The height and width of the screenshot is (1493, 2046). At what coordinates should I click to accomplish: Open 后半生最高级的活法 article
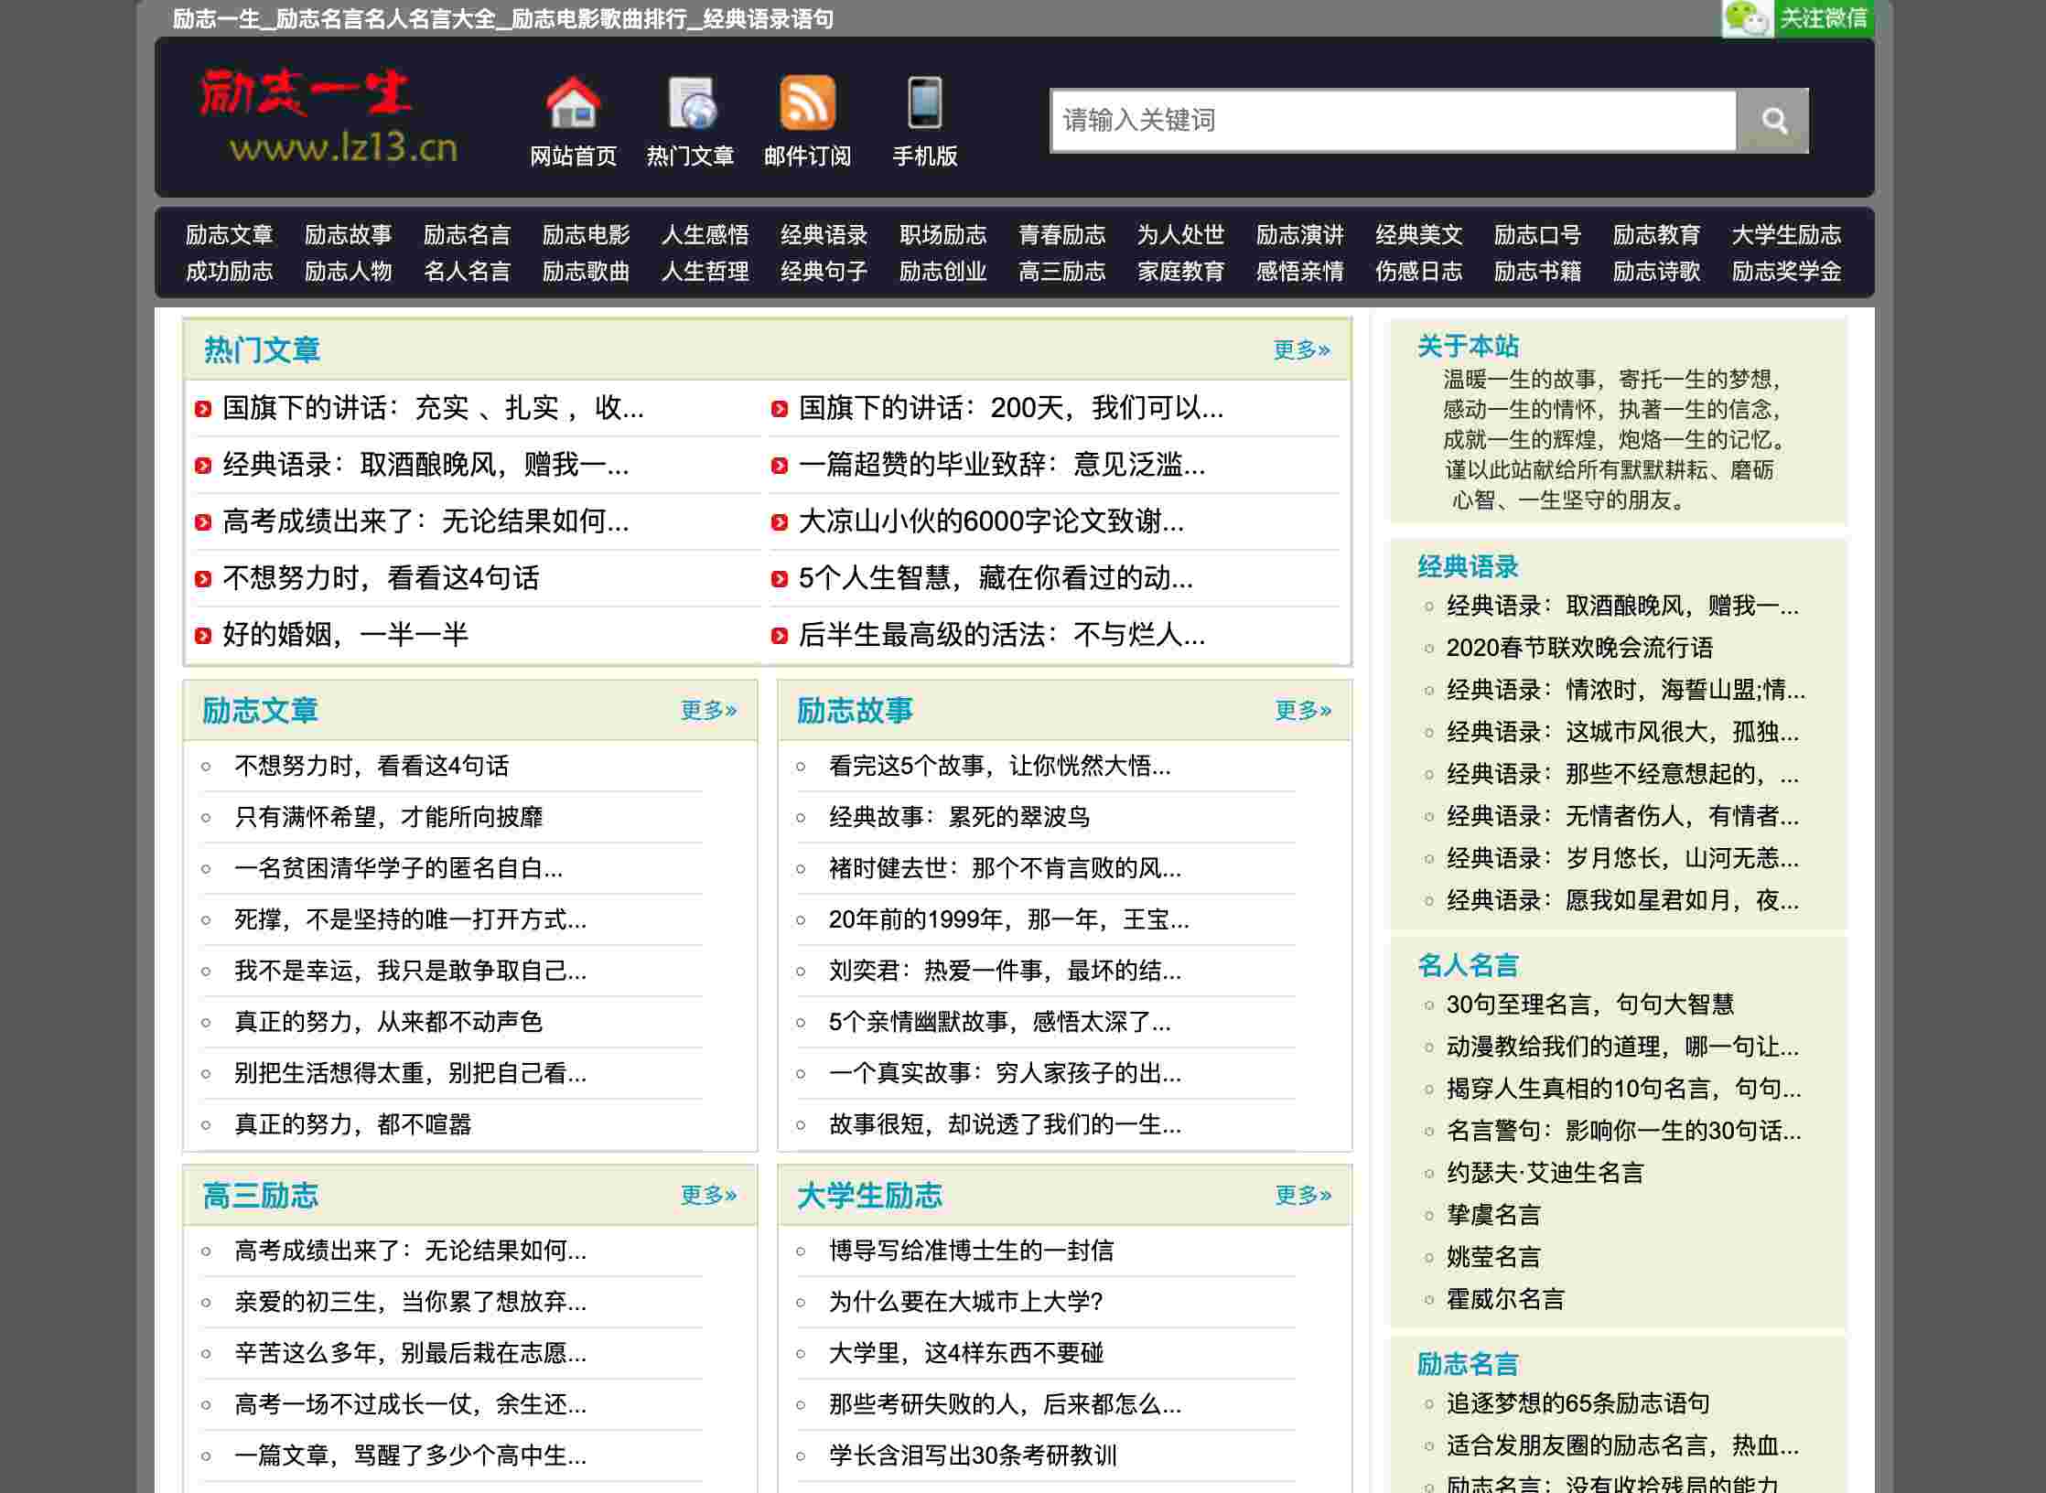tap(1002, 635)
